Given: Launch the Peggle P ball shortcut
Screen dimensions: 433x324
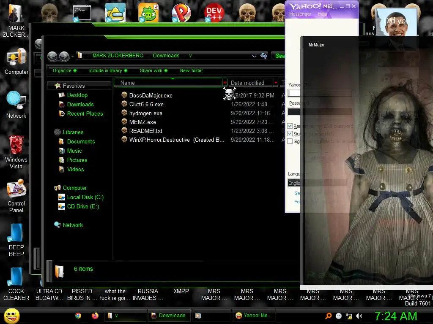Looking at the screenshot, I should (x=181, y=13).
